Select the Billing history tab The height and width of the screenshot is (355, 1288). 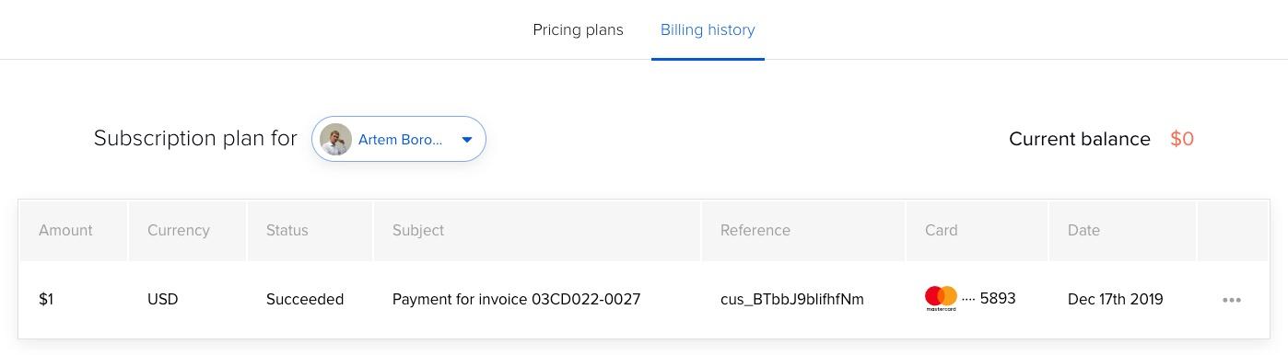708,29
